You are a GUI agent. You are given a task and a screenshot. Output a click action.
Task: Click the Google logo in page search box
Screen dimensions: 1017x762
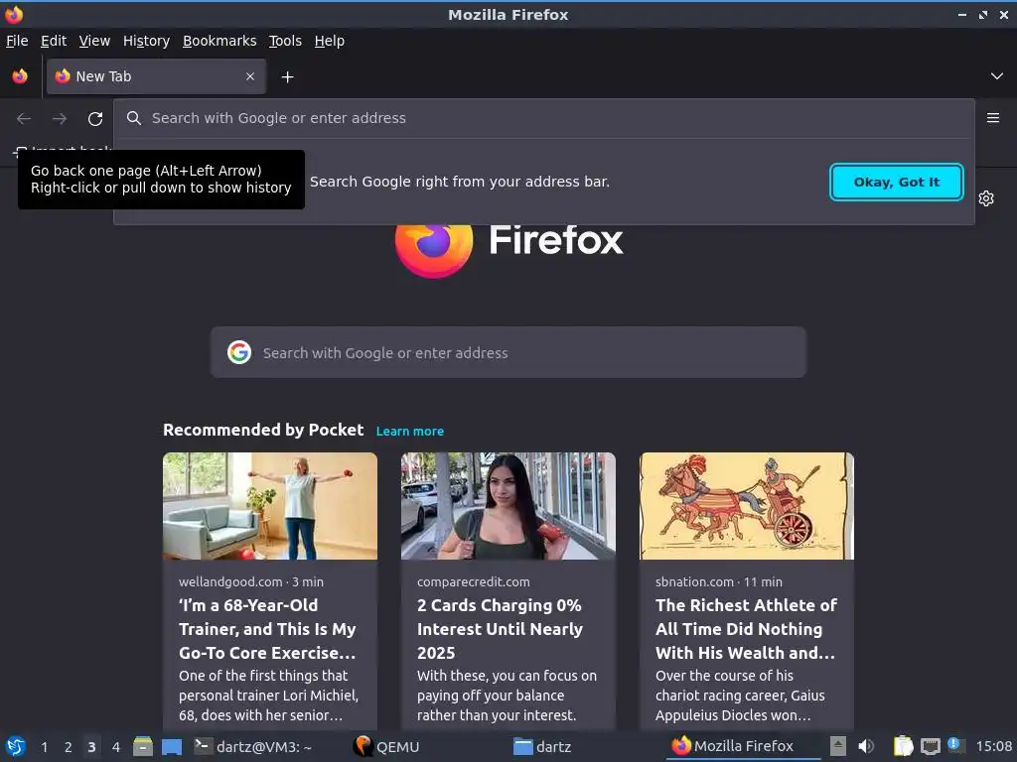tap(239, 352)
